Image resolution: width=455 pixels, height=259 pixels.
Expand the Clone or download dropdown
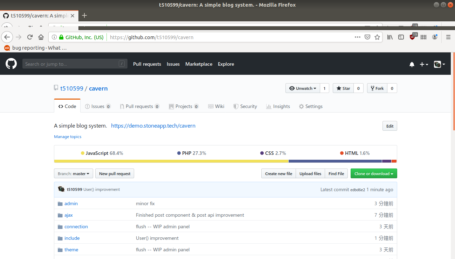[x=374, y=174]
